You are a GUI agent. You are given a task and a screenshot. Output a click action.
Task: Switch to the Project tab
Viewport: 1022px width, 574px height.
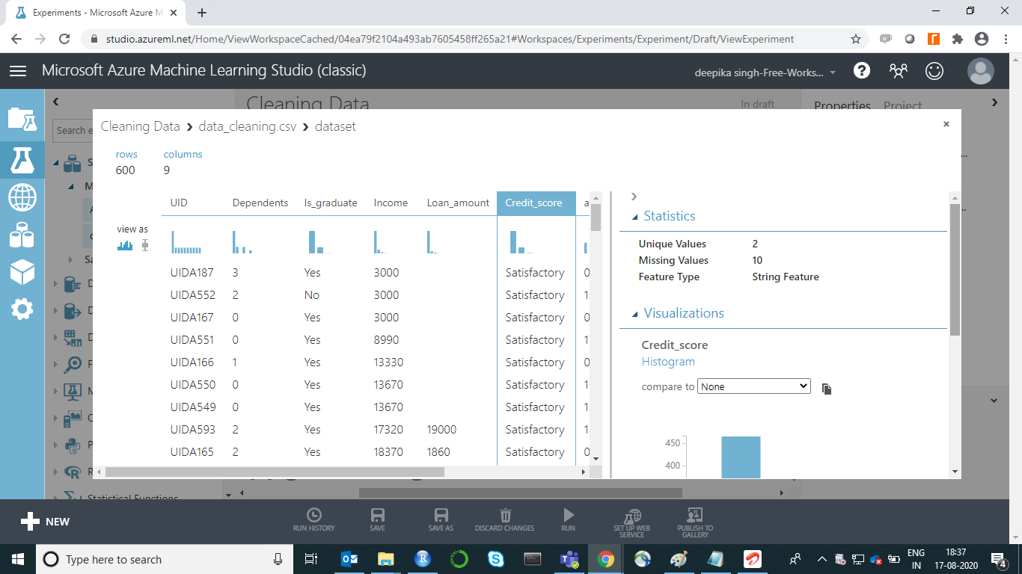[x=902, y=106]
